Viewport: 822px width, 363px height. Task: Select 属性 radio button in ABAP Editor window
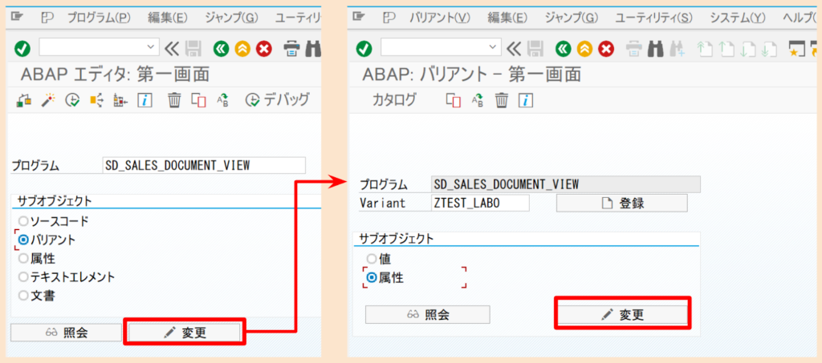tap(23, 258)
